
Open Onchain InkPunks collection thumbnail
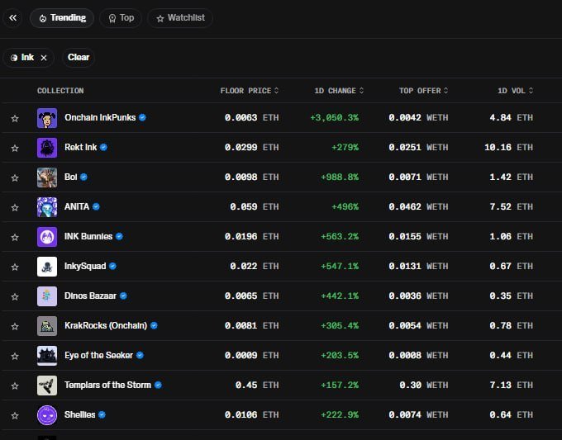coord(47,118)
